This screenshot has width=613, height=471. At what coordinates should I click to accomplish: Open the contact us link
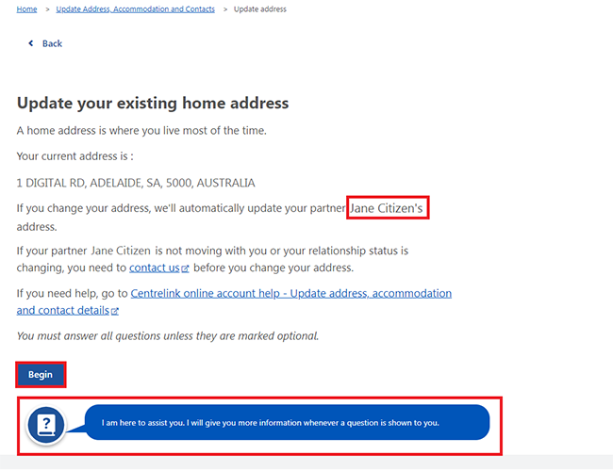pyautogui.click(x=154, y=268)
